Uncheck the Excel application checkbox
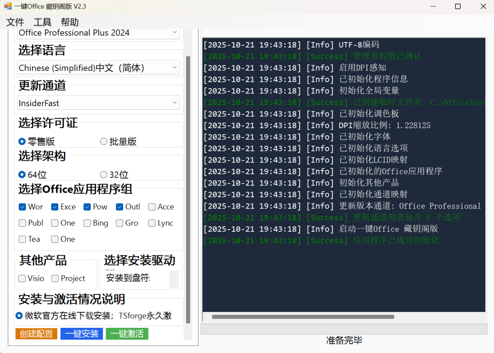This screenshot has width=494, height=353. 55,207
